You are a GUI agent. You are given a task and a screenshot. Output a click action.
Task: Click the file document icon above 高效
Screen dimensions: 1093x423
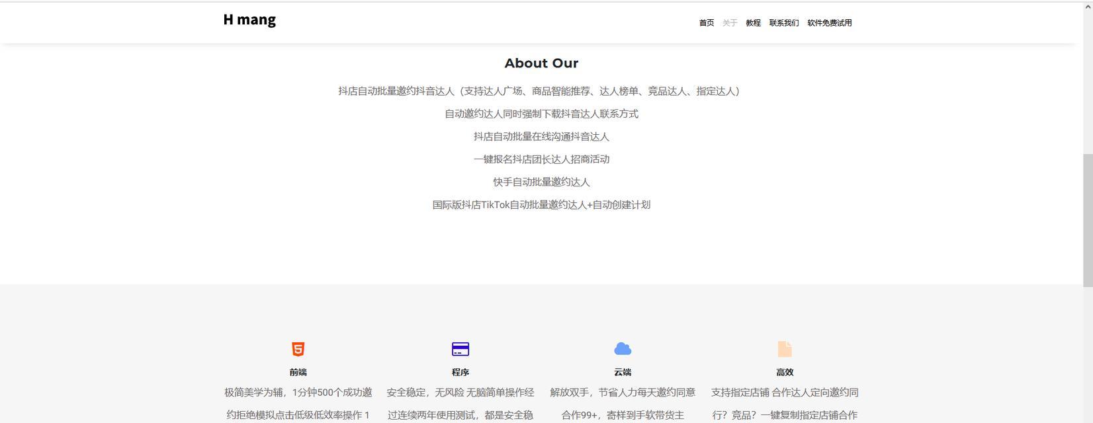click(785, 349)
